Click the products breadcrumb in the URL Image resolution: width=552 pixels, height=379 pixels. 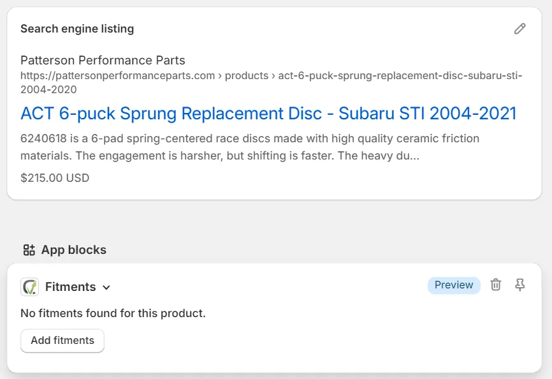pos(247,76)
